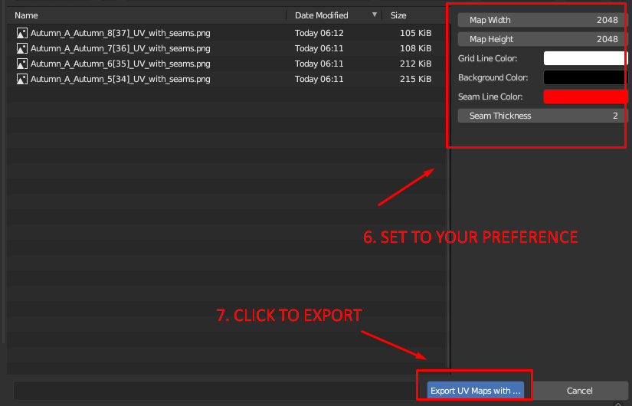Open Seam Line Color red swatch
Screen dimensions: 632x406
click(585, 97)
